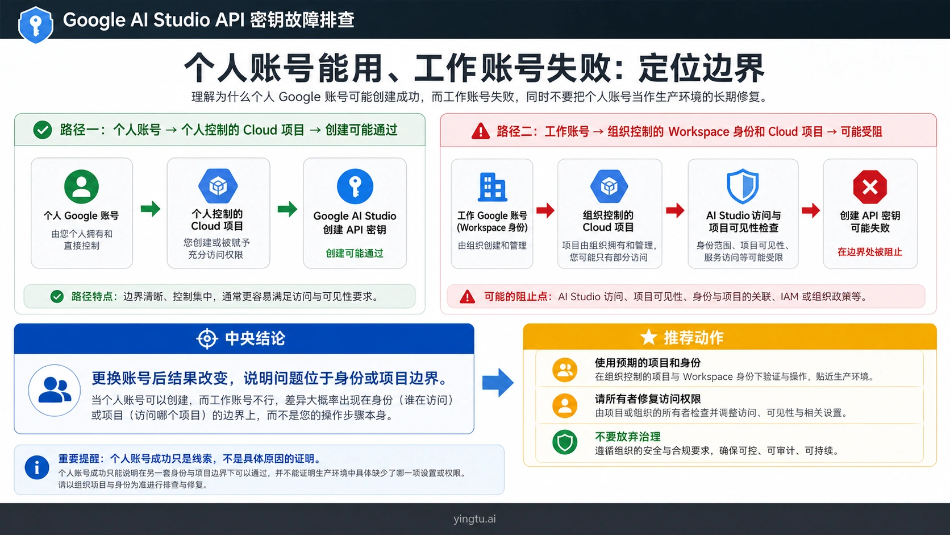Click the green person icon for 个人 Google 账号

pyautogui.click(x=81, y=186)
